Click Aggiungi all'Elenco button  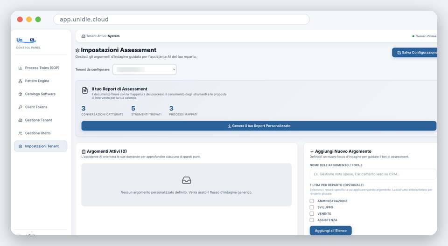point(330,231)
